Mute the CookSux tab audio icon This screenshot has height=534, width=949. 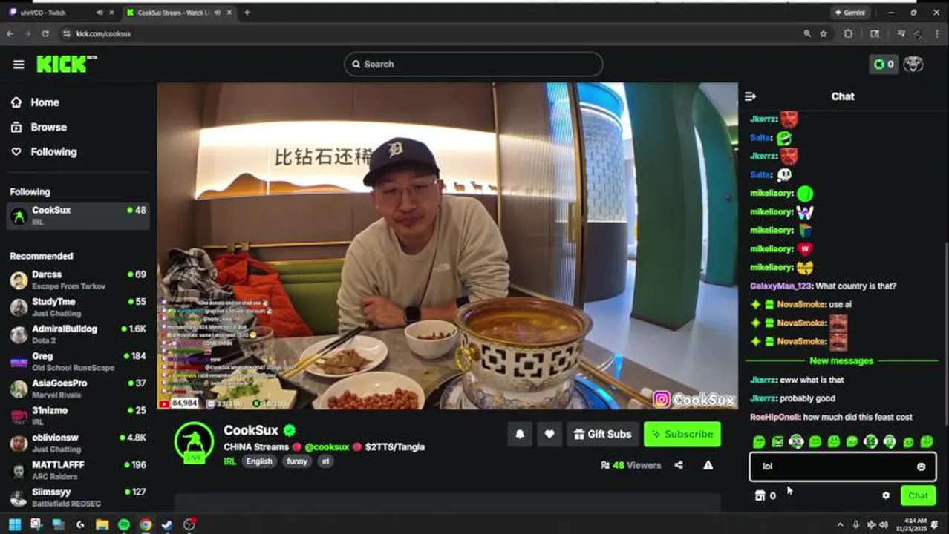(216, 13)
